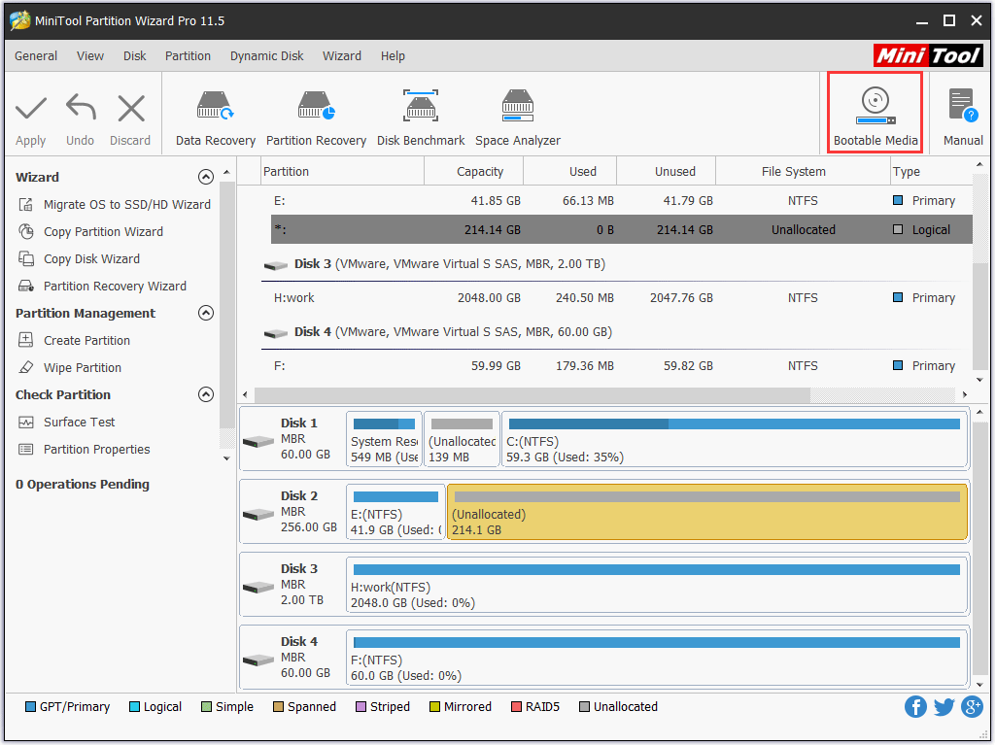Screen dimensions: 996x745
Task: Open the Dynamic Disk menu
Action: click(x=267, y=56)
